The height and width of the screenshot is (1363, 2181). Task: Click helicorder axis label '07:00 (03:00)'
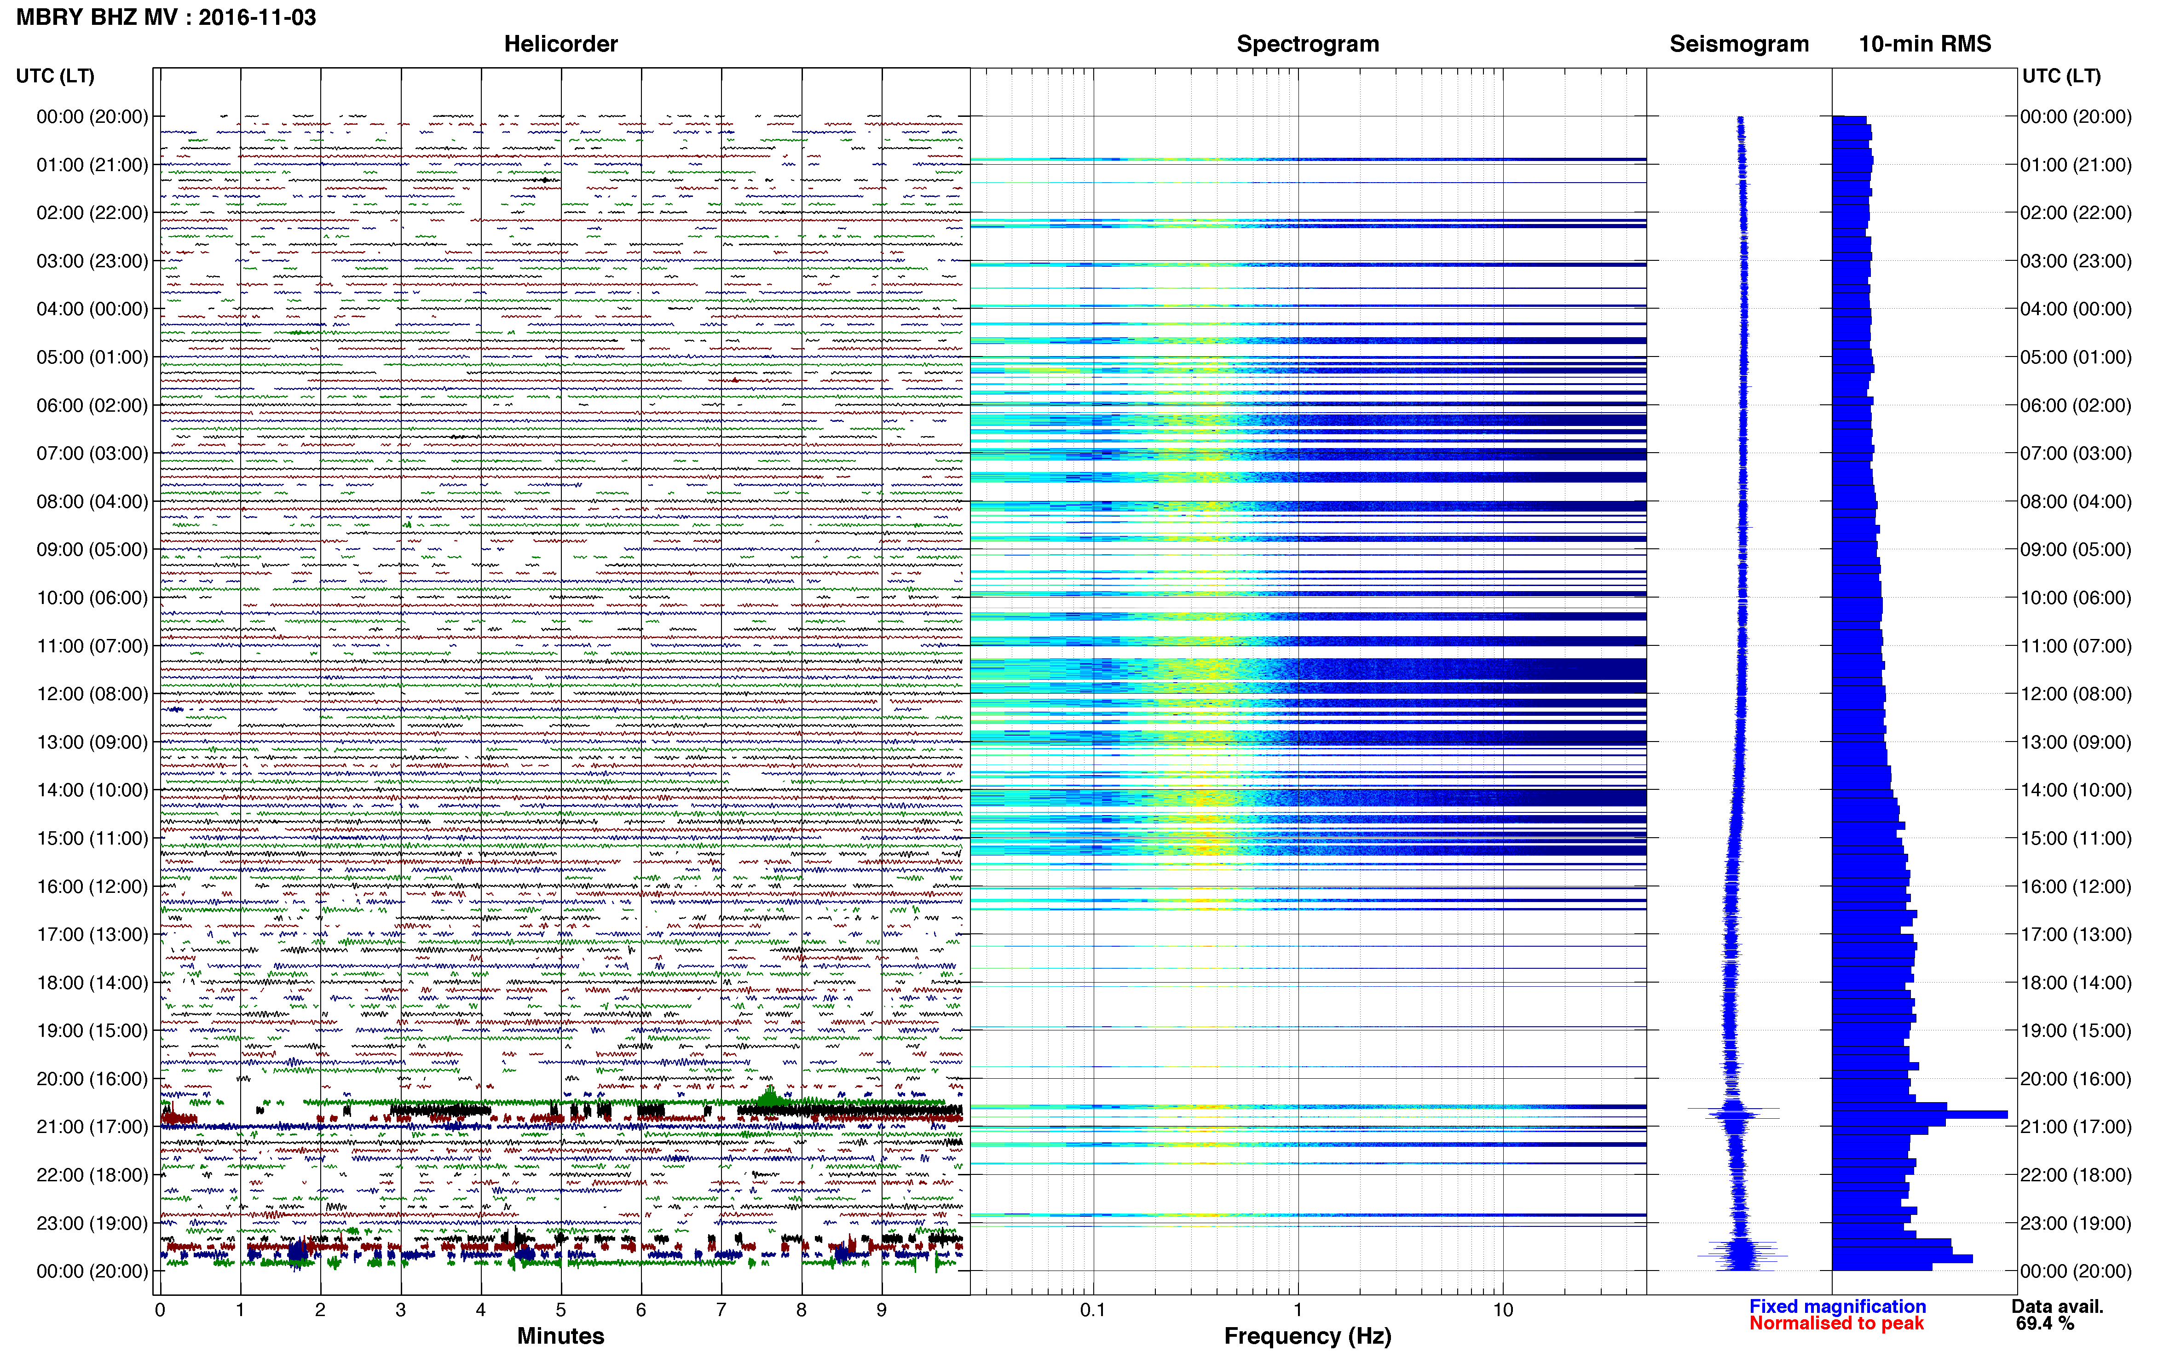coord(92,454)
